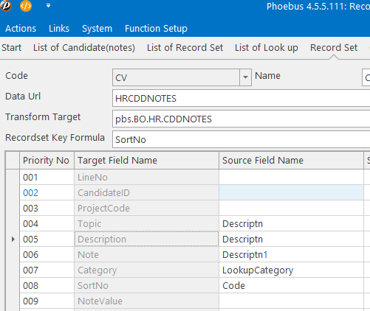Switch to the Start tab
Screen dimensions: 370x311
[11, 48]
